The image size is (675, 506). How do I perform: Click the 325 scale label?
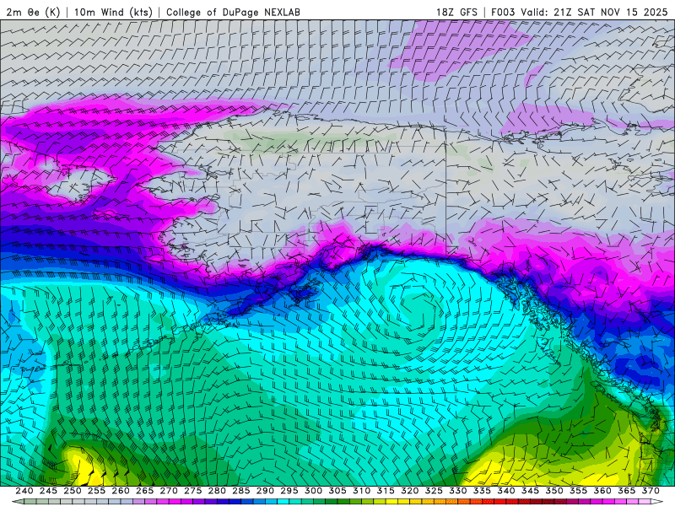(x=434, y=491)
